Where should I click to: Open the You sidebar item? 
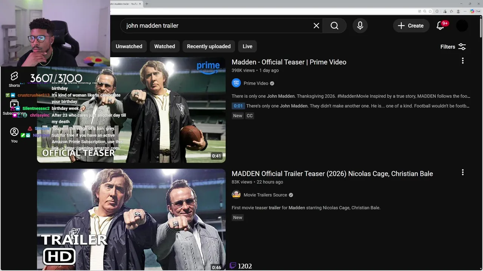[x=14, y=135]
